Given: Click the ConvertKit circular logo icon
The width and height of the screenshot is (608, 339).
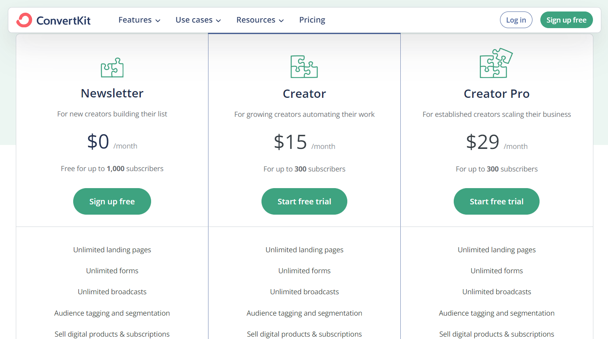Looking at the screenshot, I should [24, 20].
